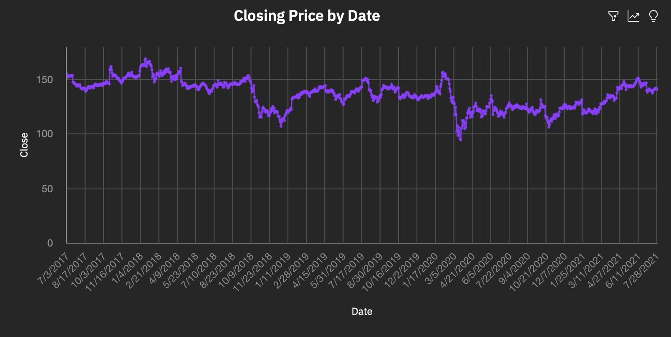Click the 10/9/2018 date axis label
Image resolution: width=671 pixels, height=337 pixels.
[x=236, y=270]
